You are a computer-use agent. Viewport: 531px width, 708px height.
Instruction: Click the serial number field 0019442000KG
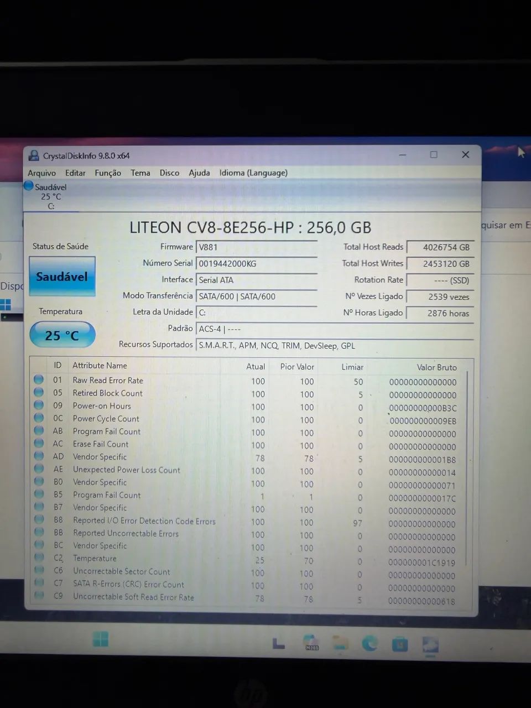coord(257,264)
